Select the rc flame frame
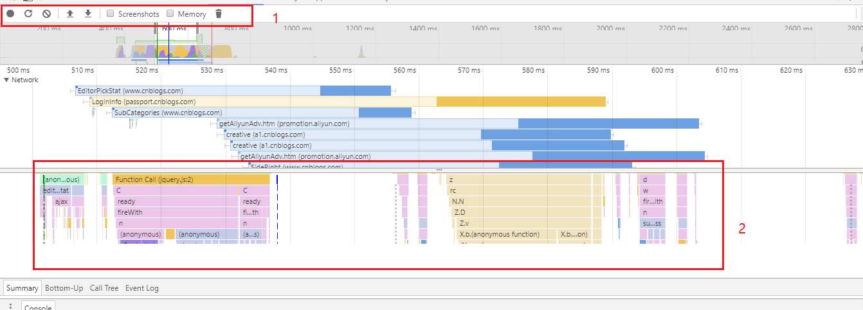This screenshot has height=310, width=863. pos(518,190)
